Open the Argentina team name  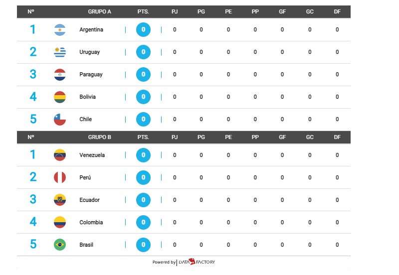pos(91,30)
